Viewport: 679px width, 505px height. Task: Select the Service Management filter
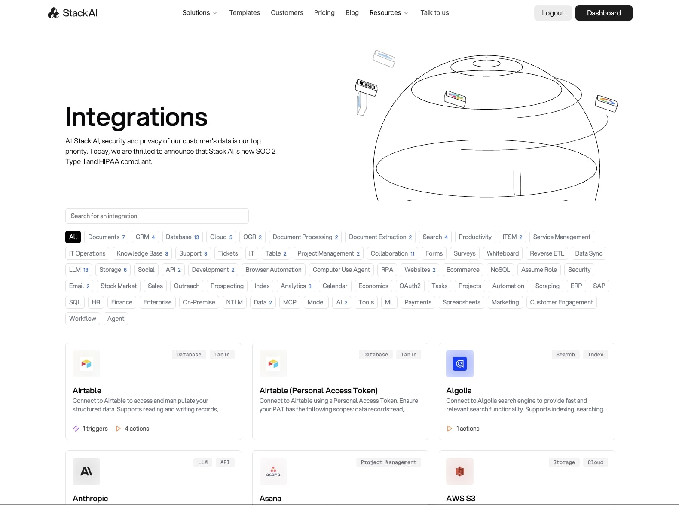[x=562, y=237]
